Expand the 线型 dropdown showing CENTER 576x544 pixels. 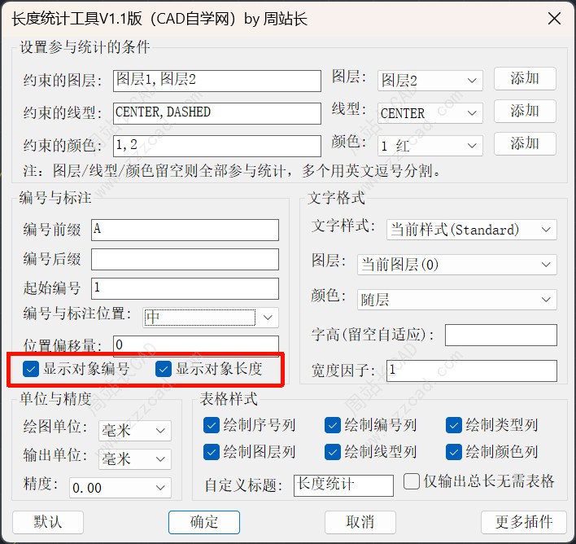(x=430, y=113)
